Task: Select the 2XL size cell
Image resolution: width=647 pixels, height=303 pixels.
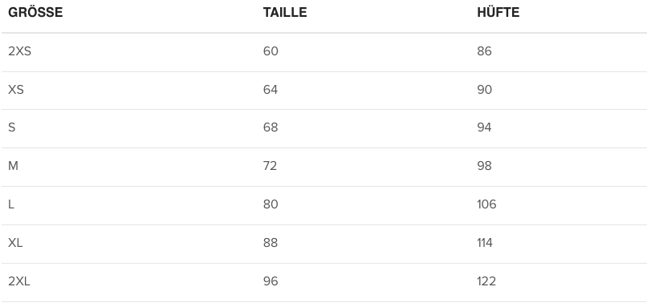Action: [x=19, y=281]
